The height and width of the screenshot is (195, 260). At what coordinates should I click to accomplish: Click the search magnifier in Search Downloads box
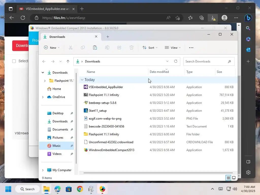pos(229,61)
